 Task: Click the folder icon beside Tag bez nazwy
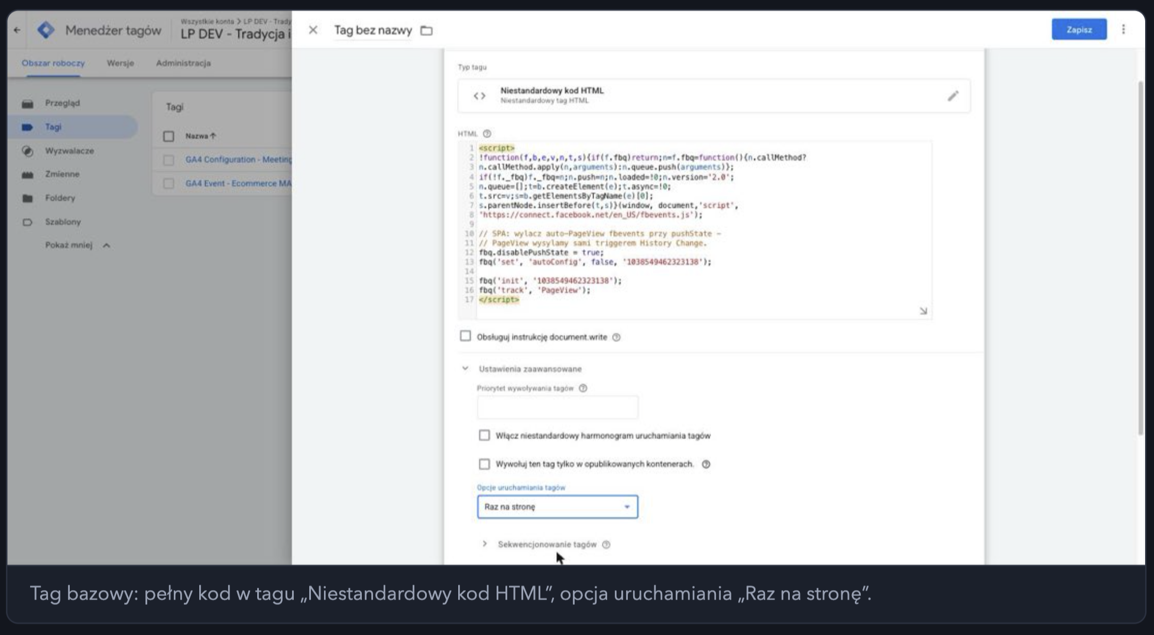(x=426, y=30)
